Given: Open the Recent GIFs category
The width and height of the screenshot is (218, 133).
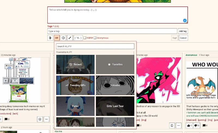Looking at the screenshot, I should pos(75,64).
